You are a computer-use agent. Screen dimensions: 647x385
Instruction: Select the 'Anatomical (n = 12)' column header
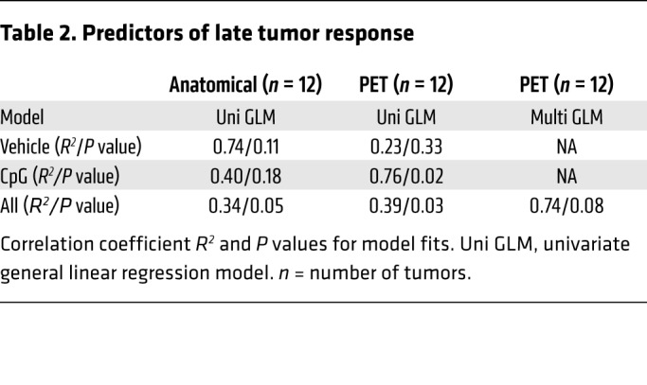click(245, 85)
